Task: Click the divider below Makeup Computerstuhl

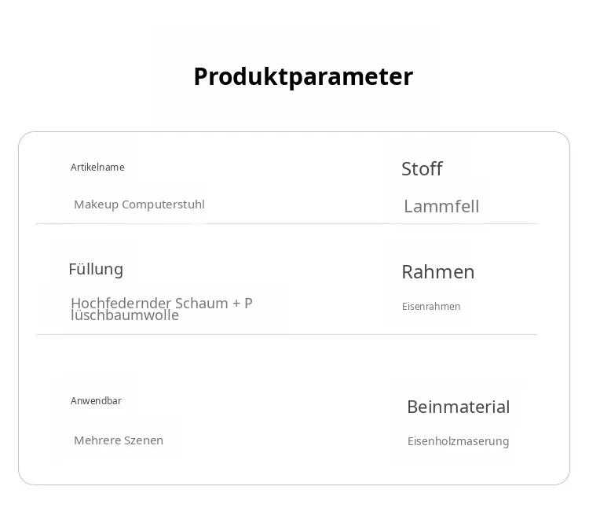Action: click(287, 223)
